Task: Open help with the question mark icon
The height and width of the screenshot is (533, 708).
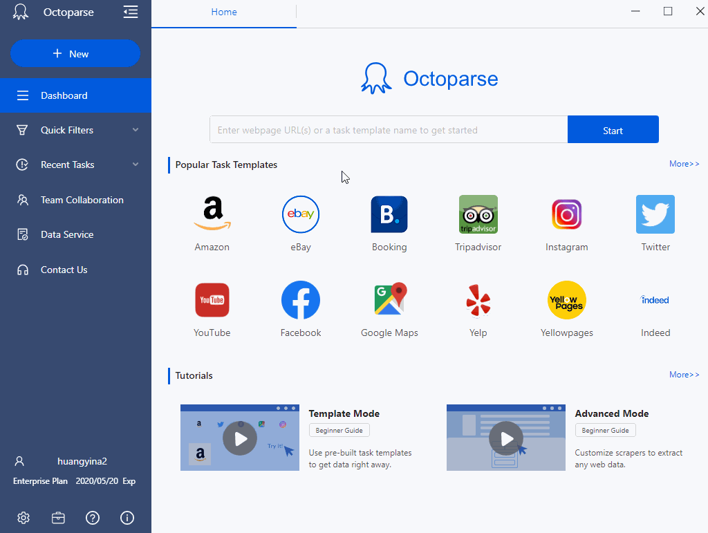Action: [93, 518]
